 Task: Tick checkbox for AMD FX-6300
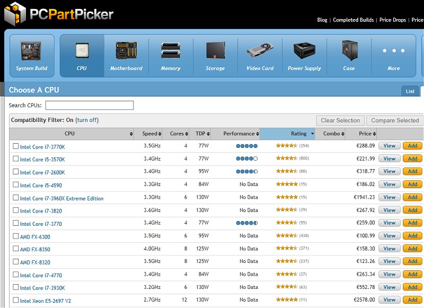pos(16,236)
